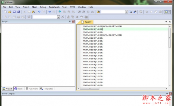Undo the last edit with the blue arrow
The height and width of the screenshot is (106, 174).
(39, 12)
